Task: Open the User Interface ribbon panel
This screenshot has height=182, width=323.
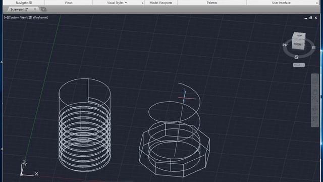Action: tap(282, 3)
